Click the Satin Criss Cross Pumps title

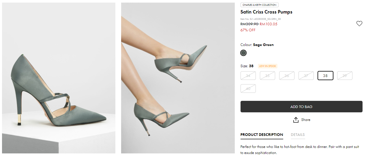pyautogui.click(x=266, y=12)
